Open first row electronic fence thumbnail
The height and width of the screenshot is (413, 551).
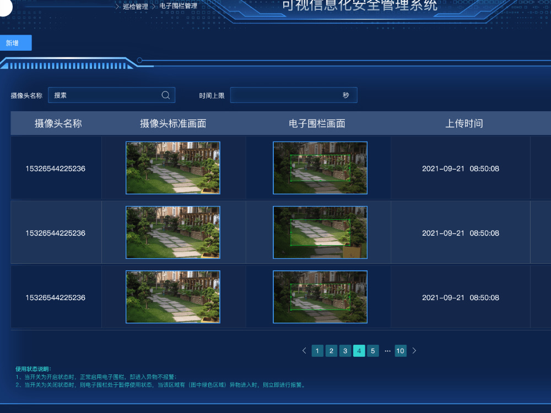[320, 168]
